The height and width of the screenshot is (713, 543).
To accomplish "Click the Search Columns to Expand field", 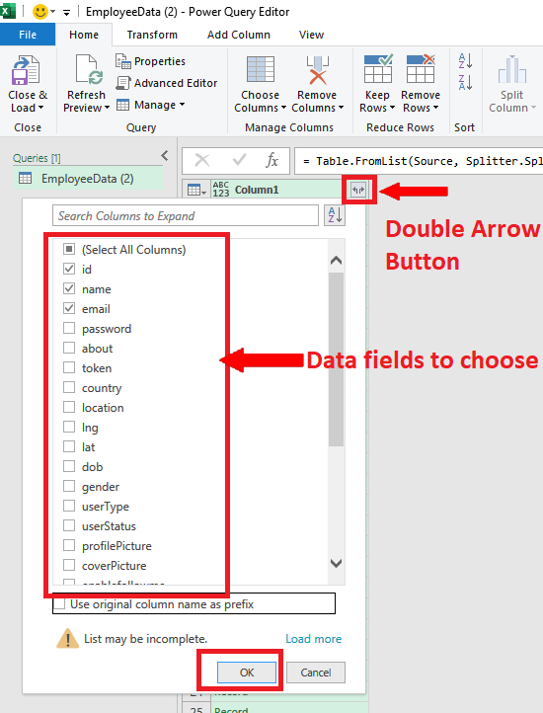I will [186, 215].
